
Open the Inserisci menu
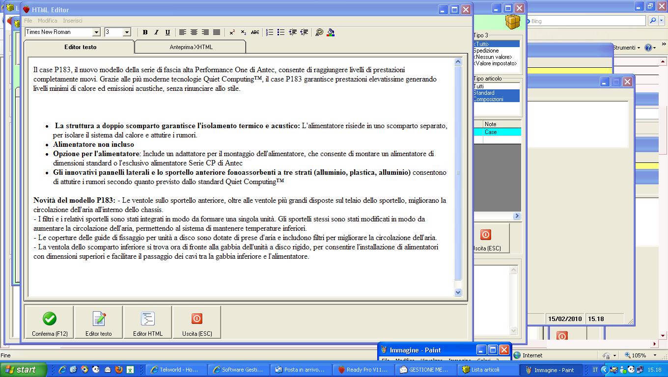pos(73,21)
